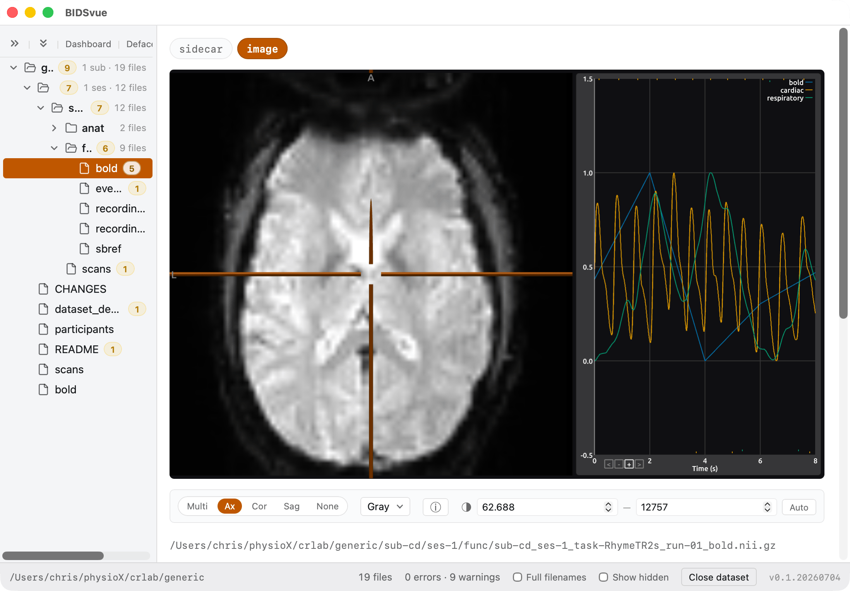Image resolution: width=850 pixels, height=591 pixels.
Task: Click the image info (i) button
Action: click(435, 507)
